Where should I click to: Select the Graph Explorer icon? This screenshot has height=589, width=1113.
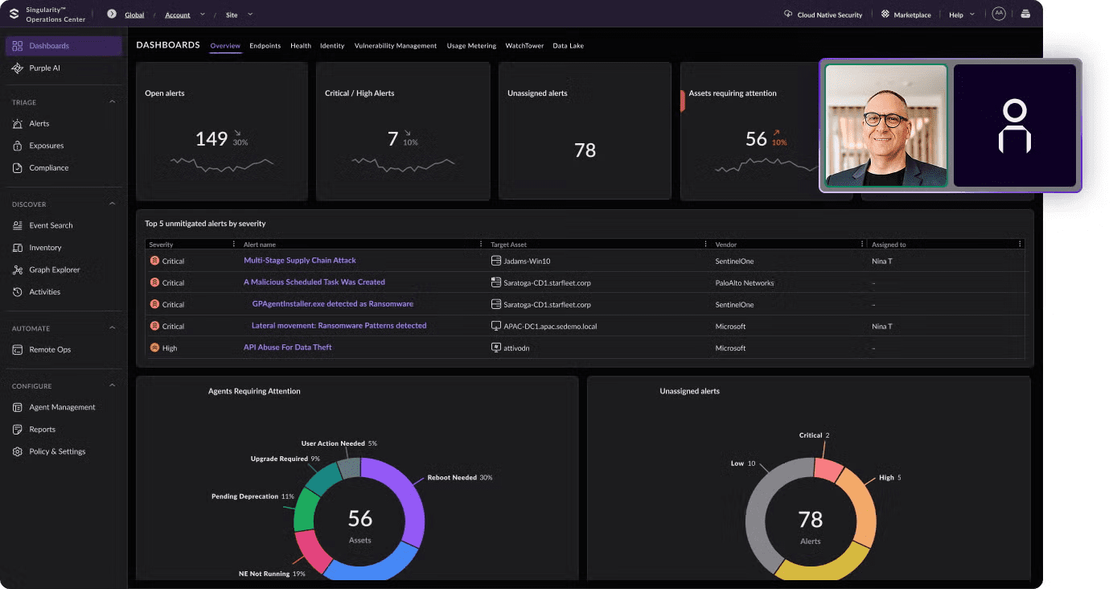tap(17, 270)
